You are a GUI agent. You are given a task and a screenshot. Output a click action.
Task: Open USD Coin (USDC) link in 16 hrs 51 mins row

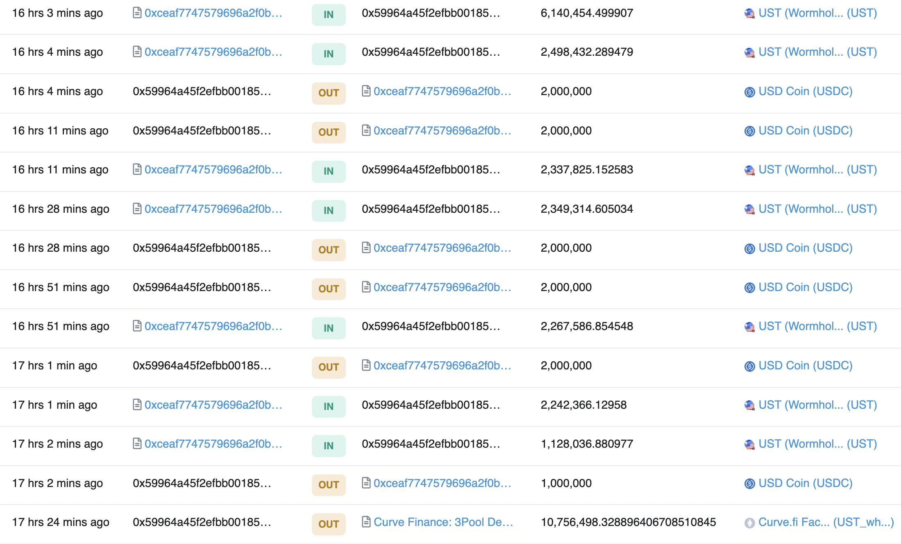pyautogui.click(x=806, y=287)
